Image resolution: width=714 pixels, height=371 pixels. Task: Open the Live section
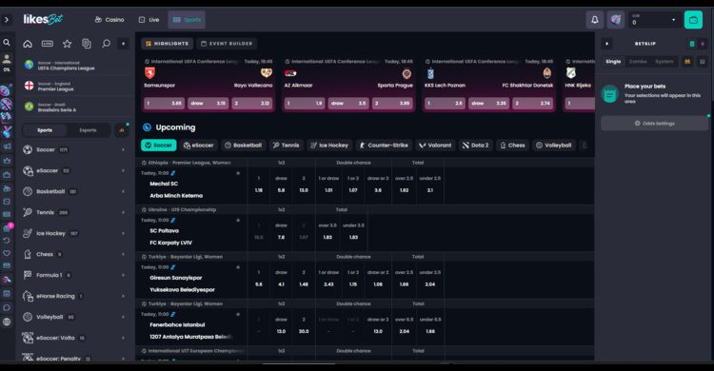149,20
